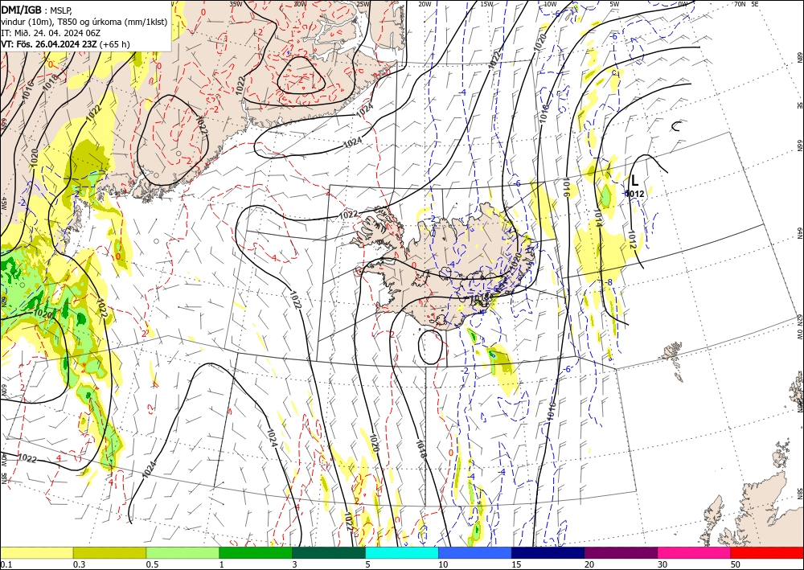Click the 'L' low pressure marker
This screenshot has width=804, height=570.
[x=635, y=180]
